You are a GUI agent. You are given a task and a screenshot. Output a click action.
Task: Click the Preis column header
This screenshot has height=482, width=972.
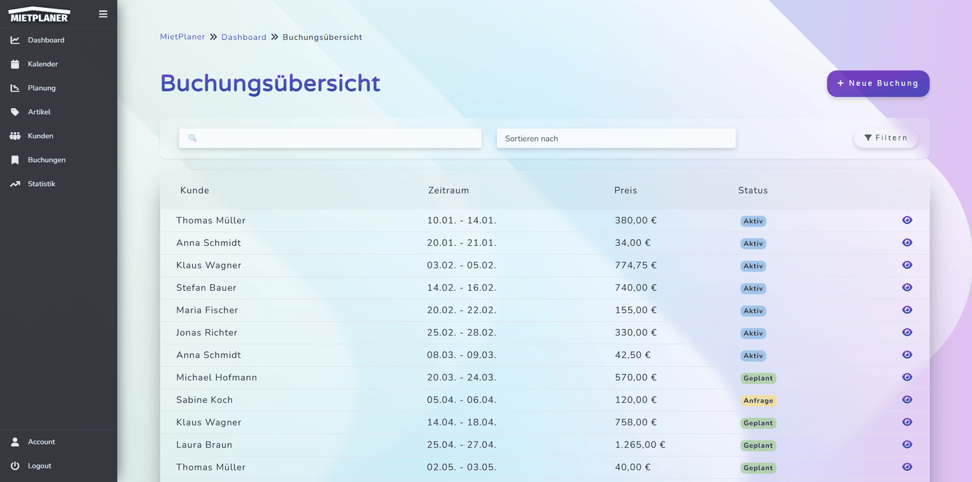[x=626, y=191]
